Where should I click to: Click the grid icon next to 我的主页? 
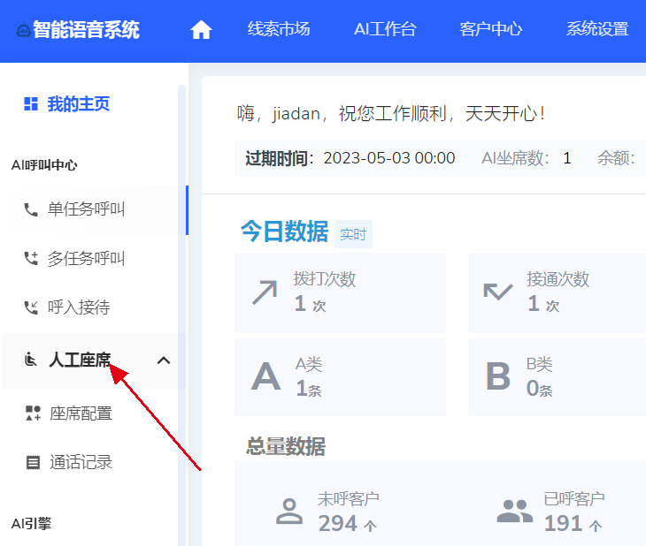(31, 103)
